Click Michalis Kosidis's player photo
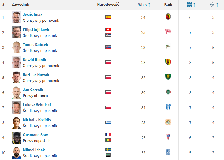 (16, 123)
